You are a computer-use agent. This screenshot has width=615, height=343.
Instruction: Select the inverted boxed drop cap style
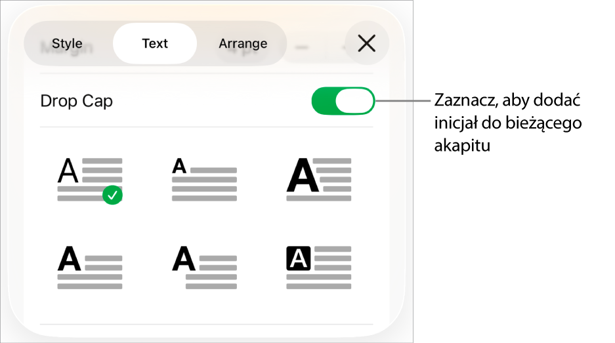(319, 267)
